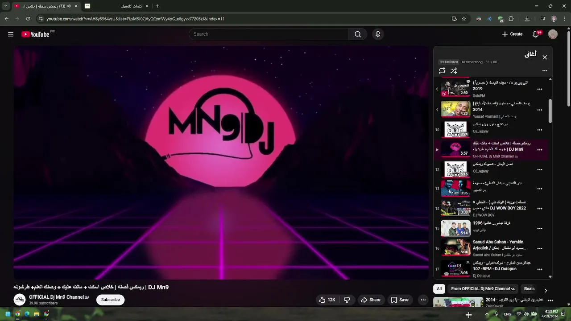Click the browser address bar URL
Image resolution: width=571 pixels, height=321 pixels.
click(x=135, y=19)
